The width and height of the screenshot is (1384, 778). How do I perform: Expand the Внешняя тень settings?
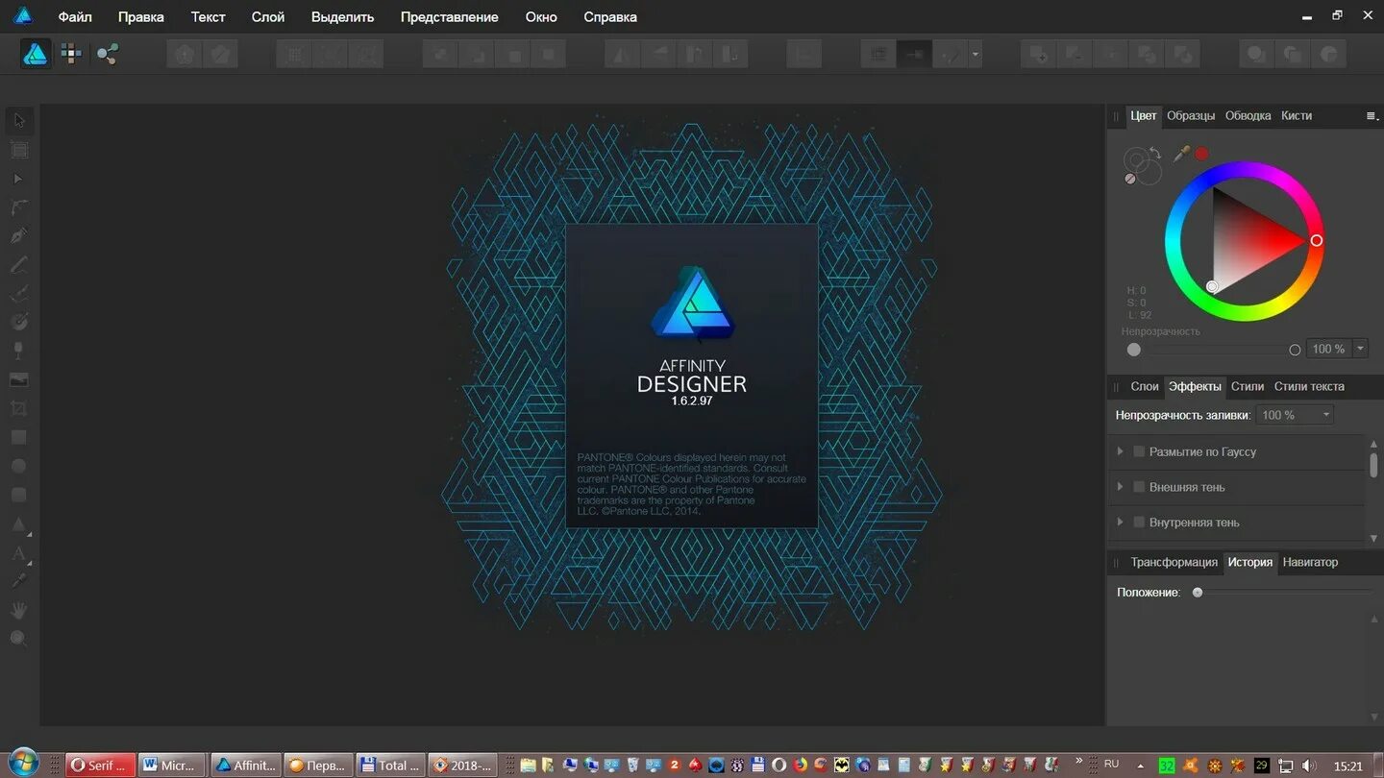point(1120,487)
